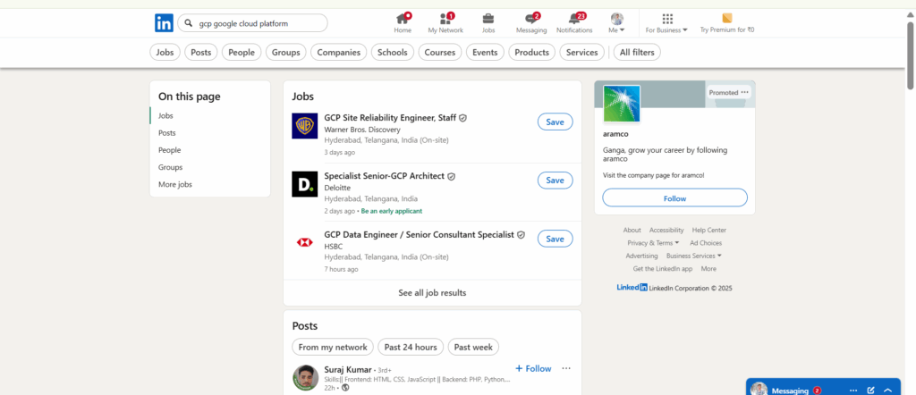Filter results by Courses
The image size is (916, 395).
click(440, 53)
